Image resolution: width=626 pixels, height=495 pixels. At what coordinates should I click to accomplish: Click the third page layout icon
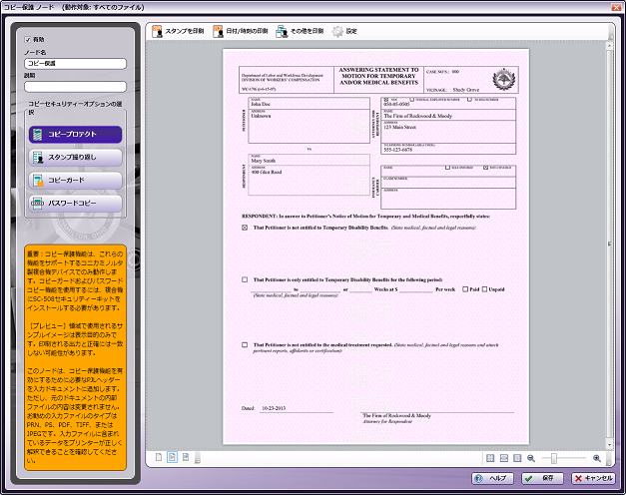[517, 458]
